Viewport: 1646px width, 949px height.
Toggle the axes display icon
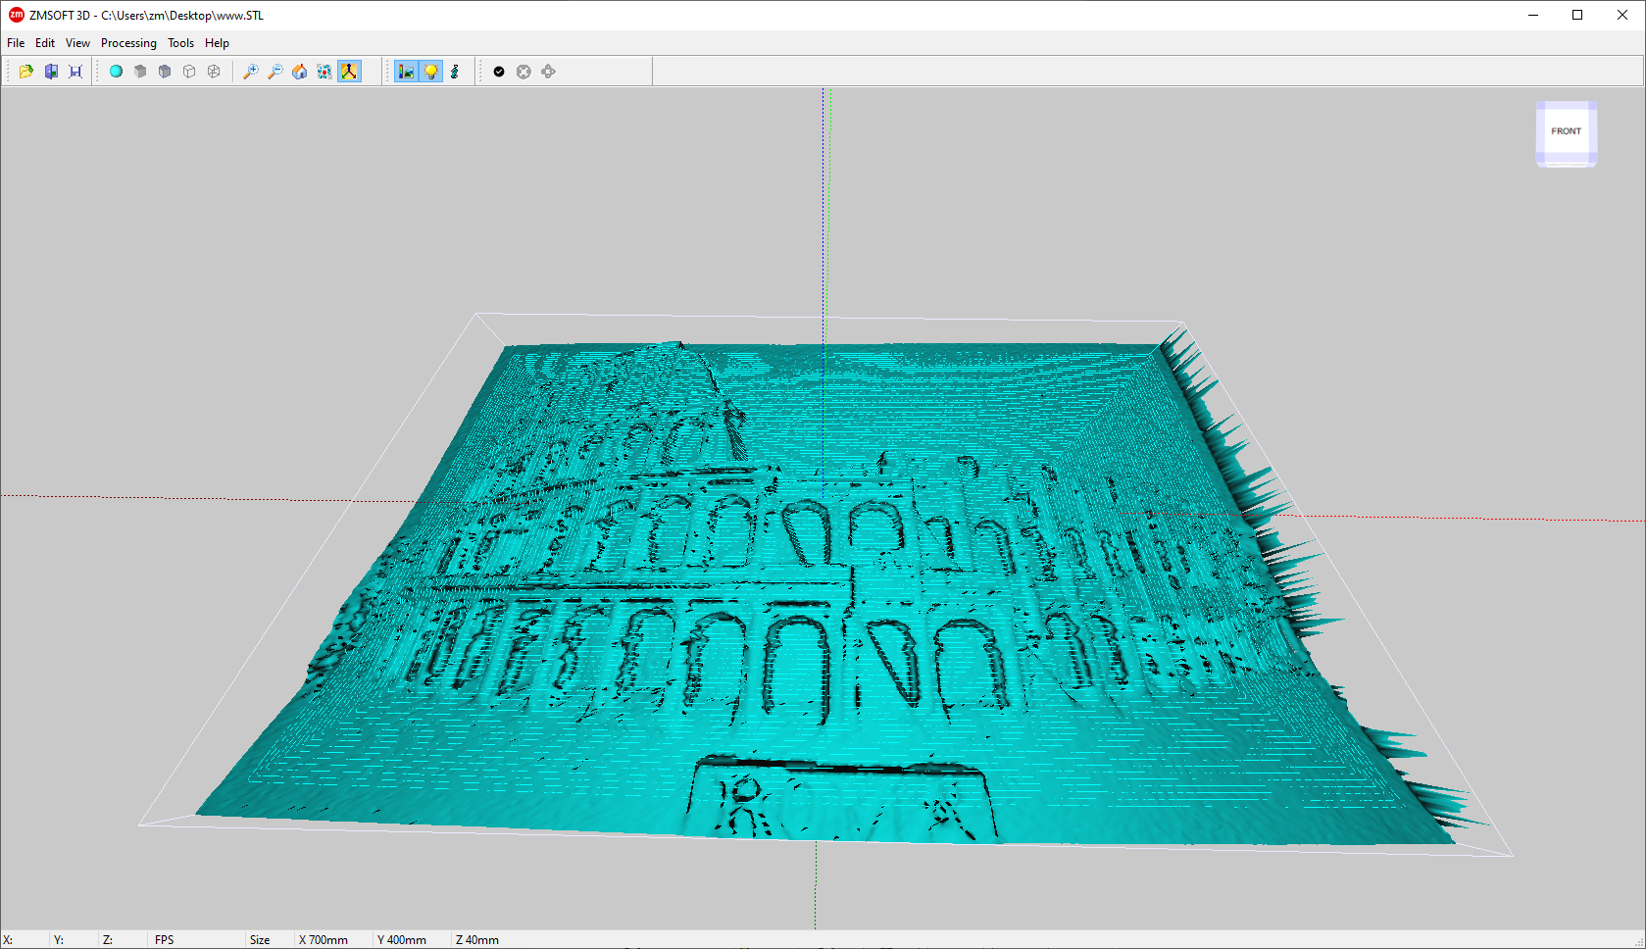pos(349,72)
